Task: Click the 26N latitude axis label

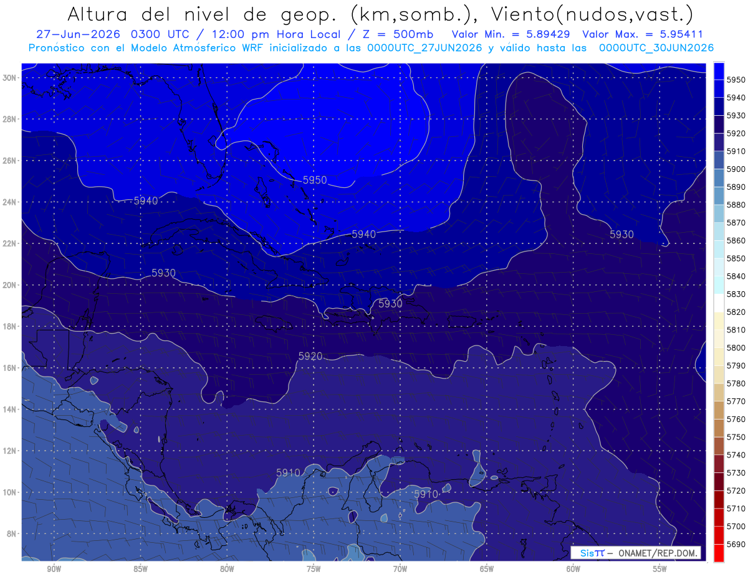Action: 10,161
